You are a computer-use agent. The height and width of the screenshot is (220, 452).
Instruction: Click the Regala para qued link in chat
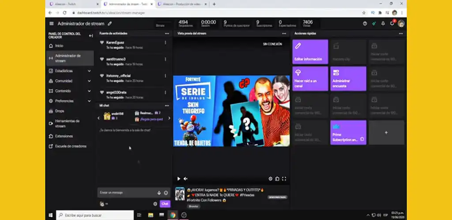pyautogui.click(x=151, y=119)
